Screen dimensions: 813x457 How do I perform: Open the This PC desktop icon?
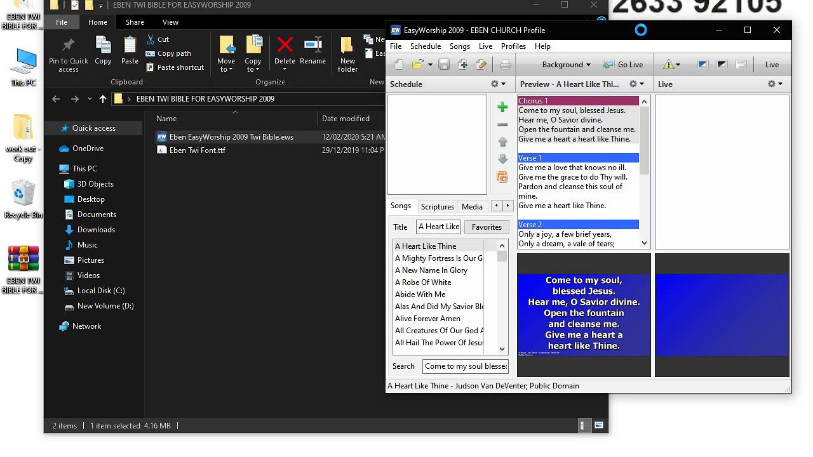[24, 67]
